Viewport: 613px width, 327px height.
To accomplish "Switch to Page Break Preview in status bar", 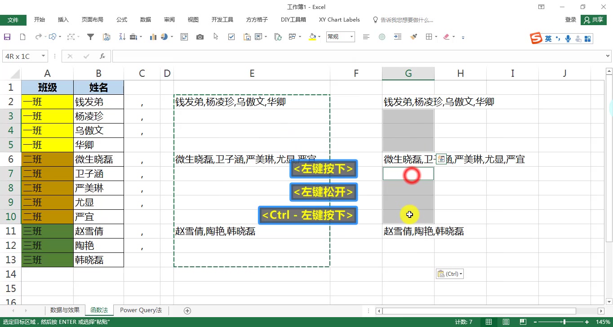I will coord(524,322).
